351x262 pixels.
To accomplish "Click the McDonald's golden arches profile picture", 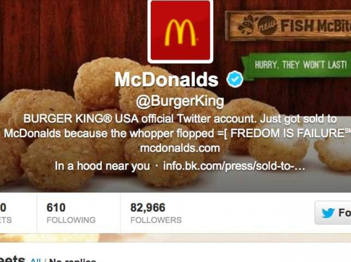I will 180,31.
